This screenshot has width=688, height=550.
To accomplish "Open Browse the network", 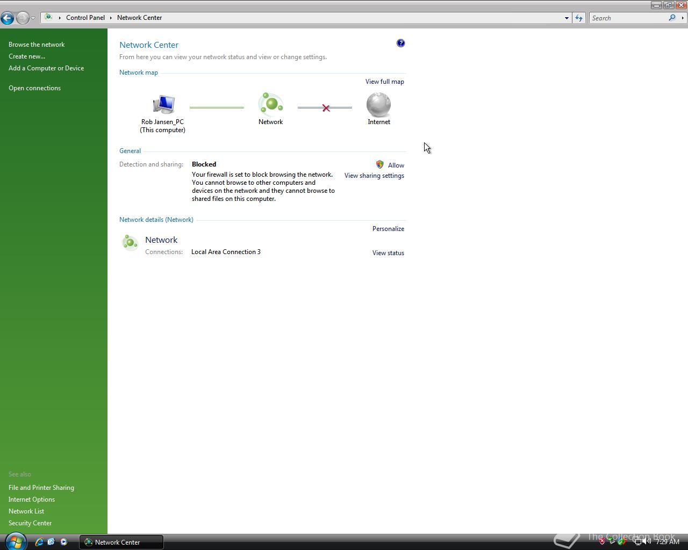I will tap(37, 45).
